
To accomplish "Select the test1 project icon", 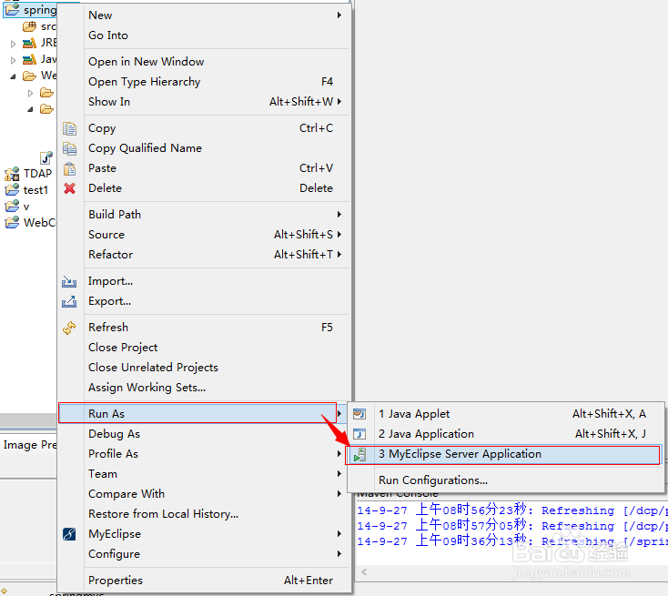I will pos(12,190).
